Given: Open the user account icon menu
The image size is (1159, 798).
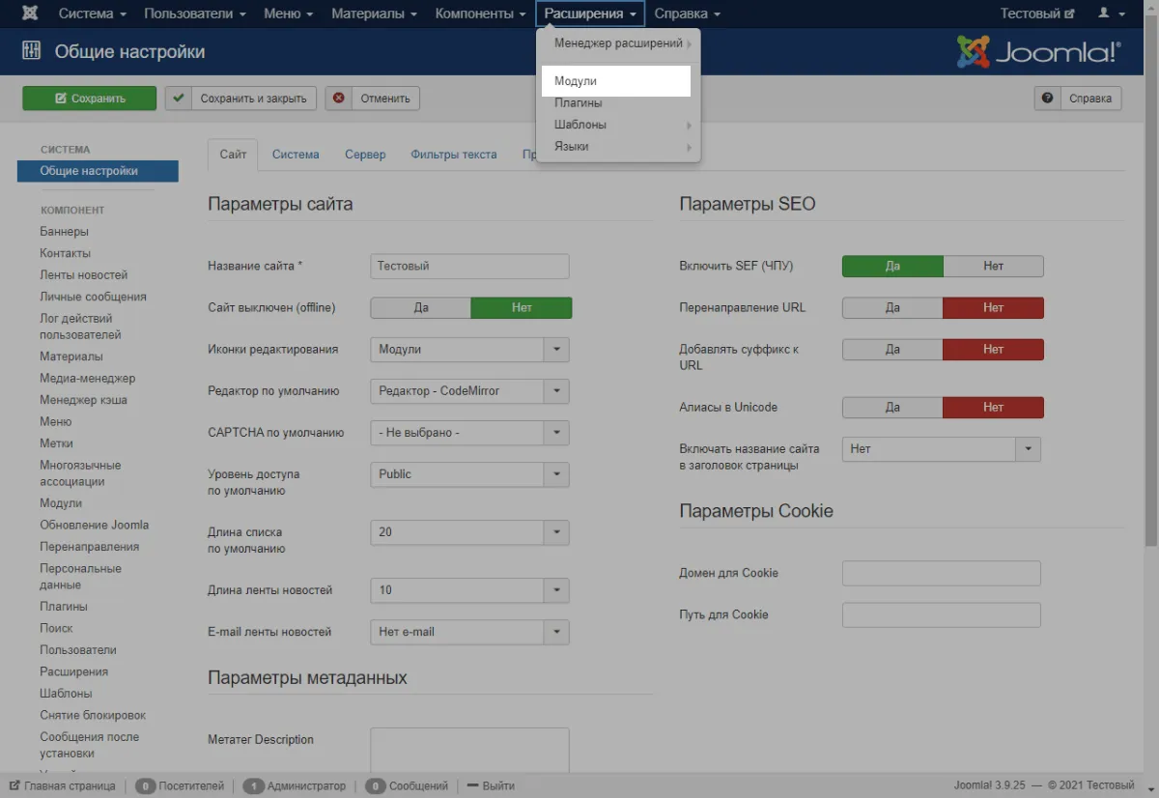Looking at the screenshot, I should (1112, 14).
